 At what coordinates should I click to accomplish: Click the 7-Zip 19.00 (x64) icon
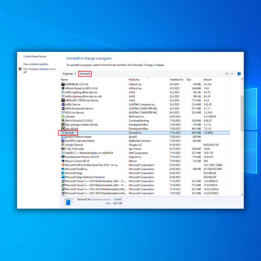coord(63,149)
